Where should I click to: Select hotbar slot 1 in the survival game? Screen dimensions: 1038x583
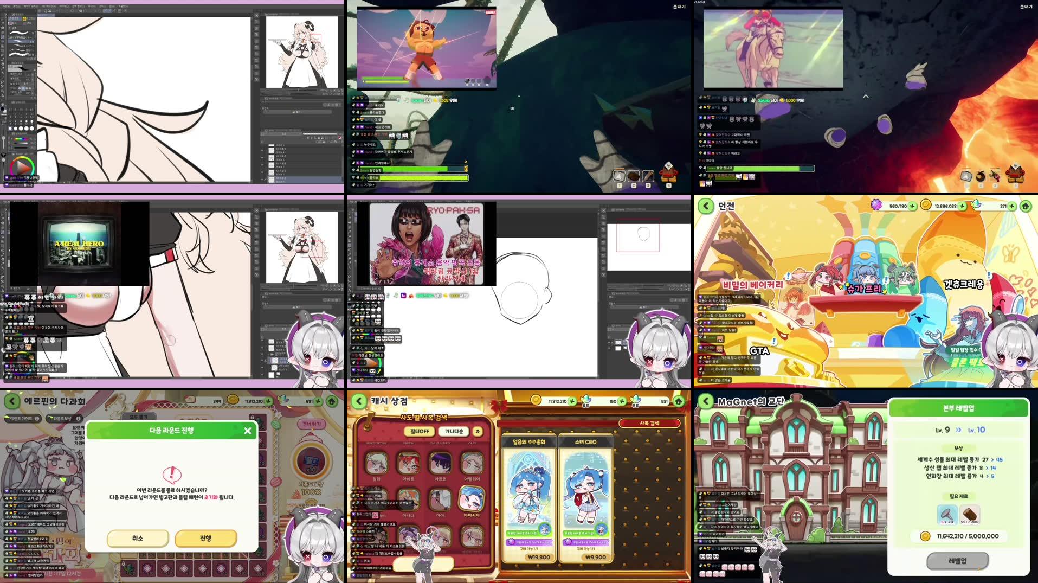(620, 176)
